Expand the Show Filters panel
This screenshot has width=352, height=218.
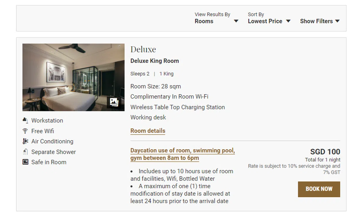[319, 21]
